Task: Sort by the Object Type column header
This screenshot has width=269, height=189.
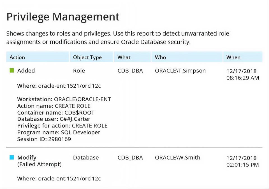Action: [92, 57]
